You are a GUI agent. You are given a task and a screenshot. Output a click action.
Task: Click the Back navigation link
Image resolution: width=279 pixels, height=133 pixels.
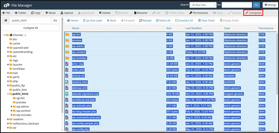pos(111,20)
